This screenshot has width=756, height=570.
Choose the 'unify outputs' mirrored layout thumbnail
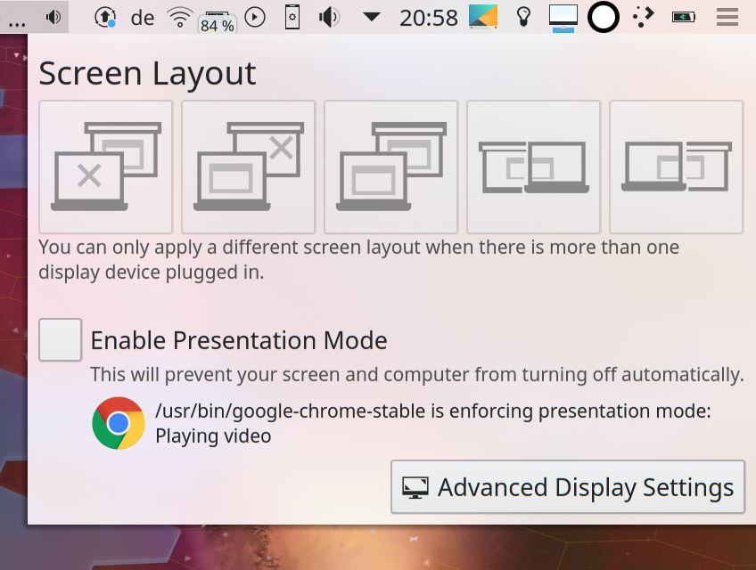(x=390, y=167)
